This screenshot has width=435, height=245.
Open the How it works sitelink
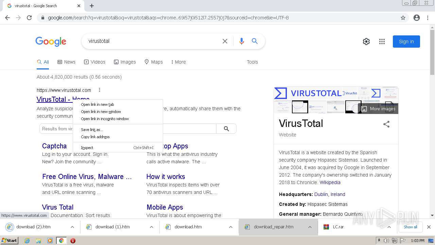[x=166, y=177]
